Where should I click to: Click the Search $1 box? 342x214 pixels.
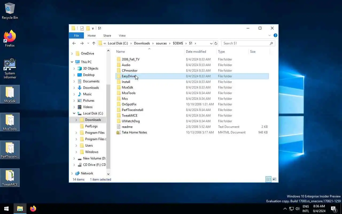tap(248, 43)
